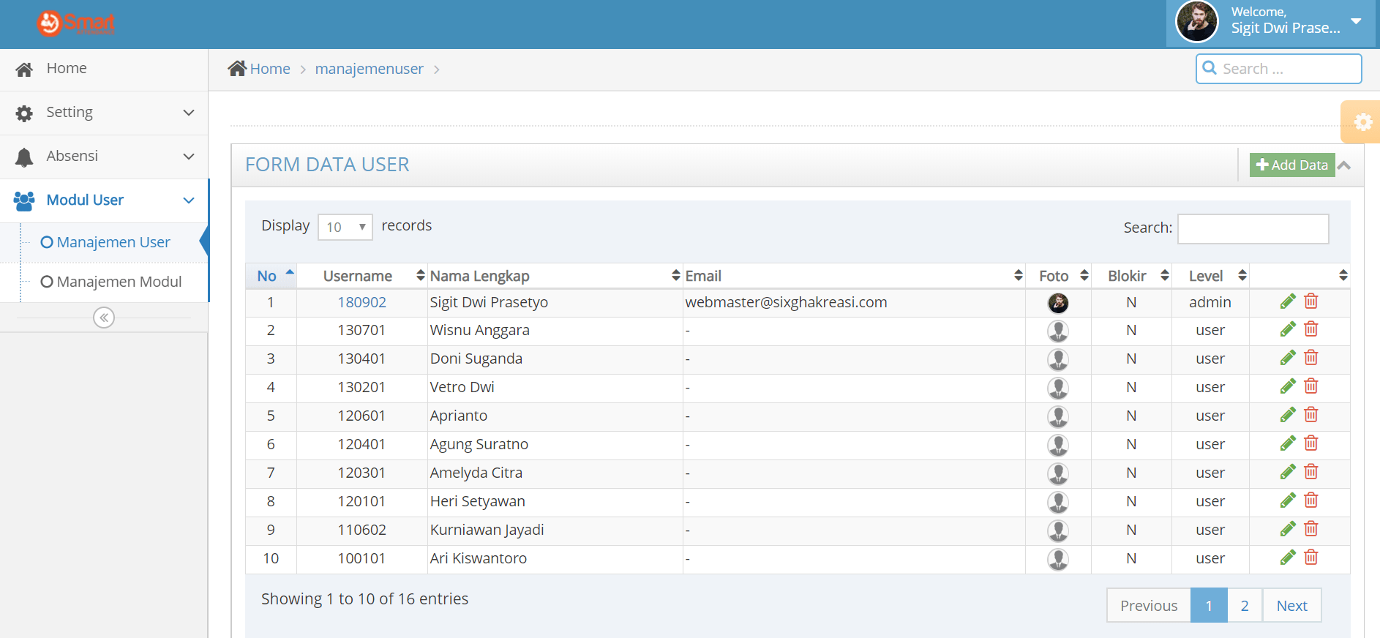The width and height of the screenshot is (1380, 638).
Task: Jump to page 2 of entries
Action: (1245, 605)
